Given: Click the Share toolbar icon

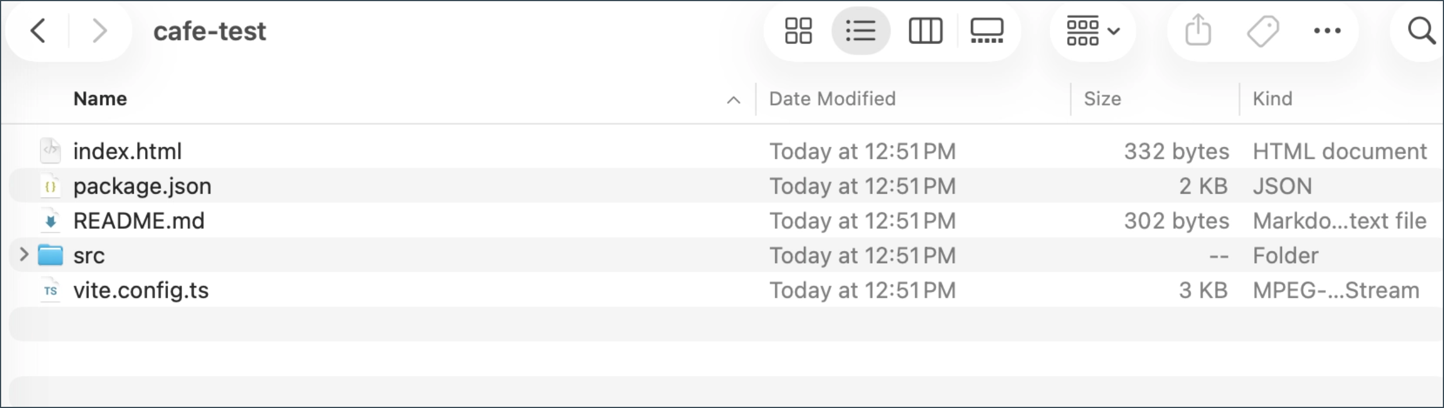Looking at the screenshot, I should pos(1198,31).
